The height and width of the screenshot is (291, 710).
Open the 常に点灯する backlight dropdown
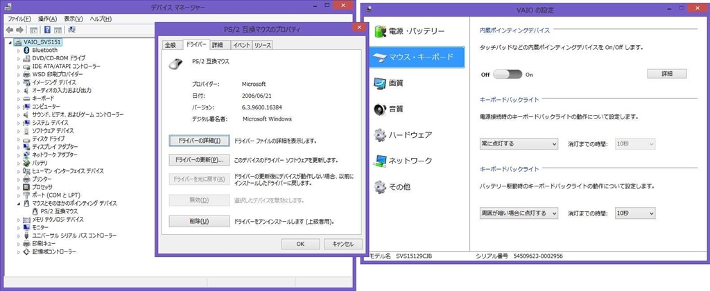point(519,144)
